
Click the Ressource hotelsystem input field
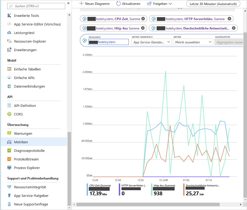point(109,42)
